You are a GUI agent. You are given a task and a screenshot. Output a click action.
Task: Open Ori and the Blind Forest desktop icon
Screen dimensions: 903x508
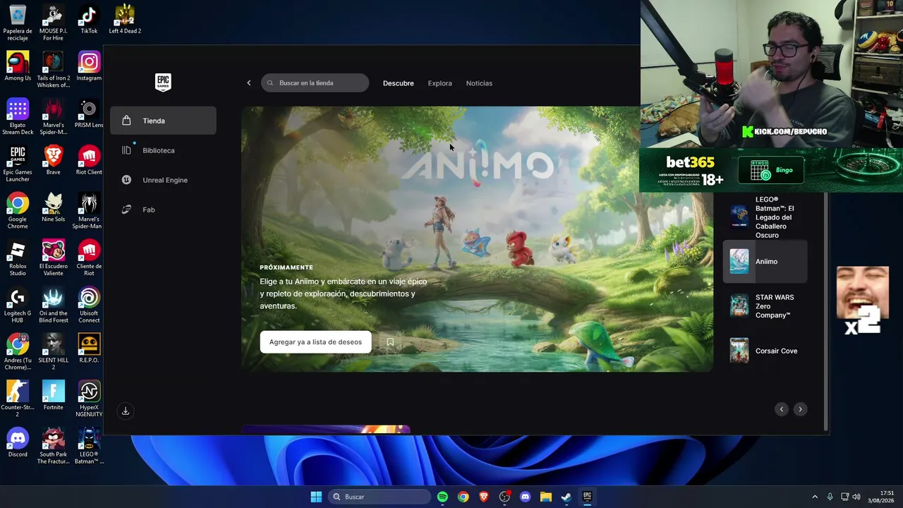coord(53,306)
